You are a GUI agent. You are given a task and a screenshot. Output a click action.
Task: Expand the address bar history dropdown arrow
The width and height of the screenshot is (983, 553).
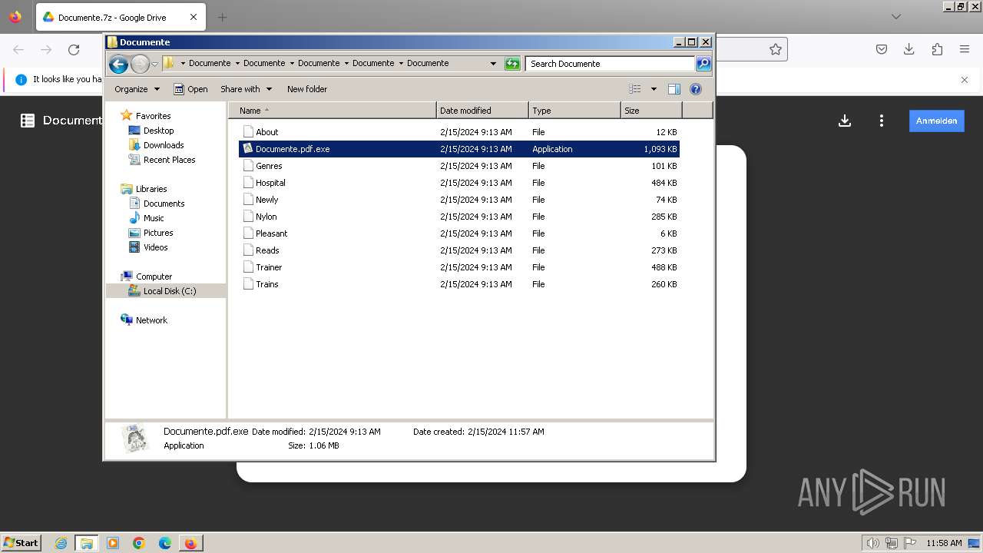click(x=493, y=64)
